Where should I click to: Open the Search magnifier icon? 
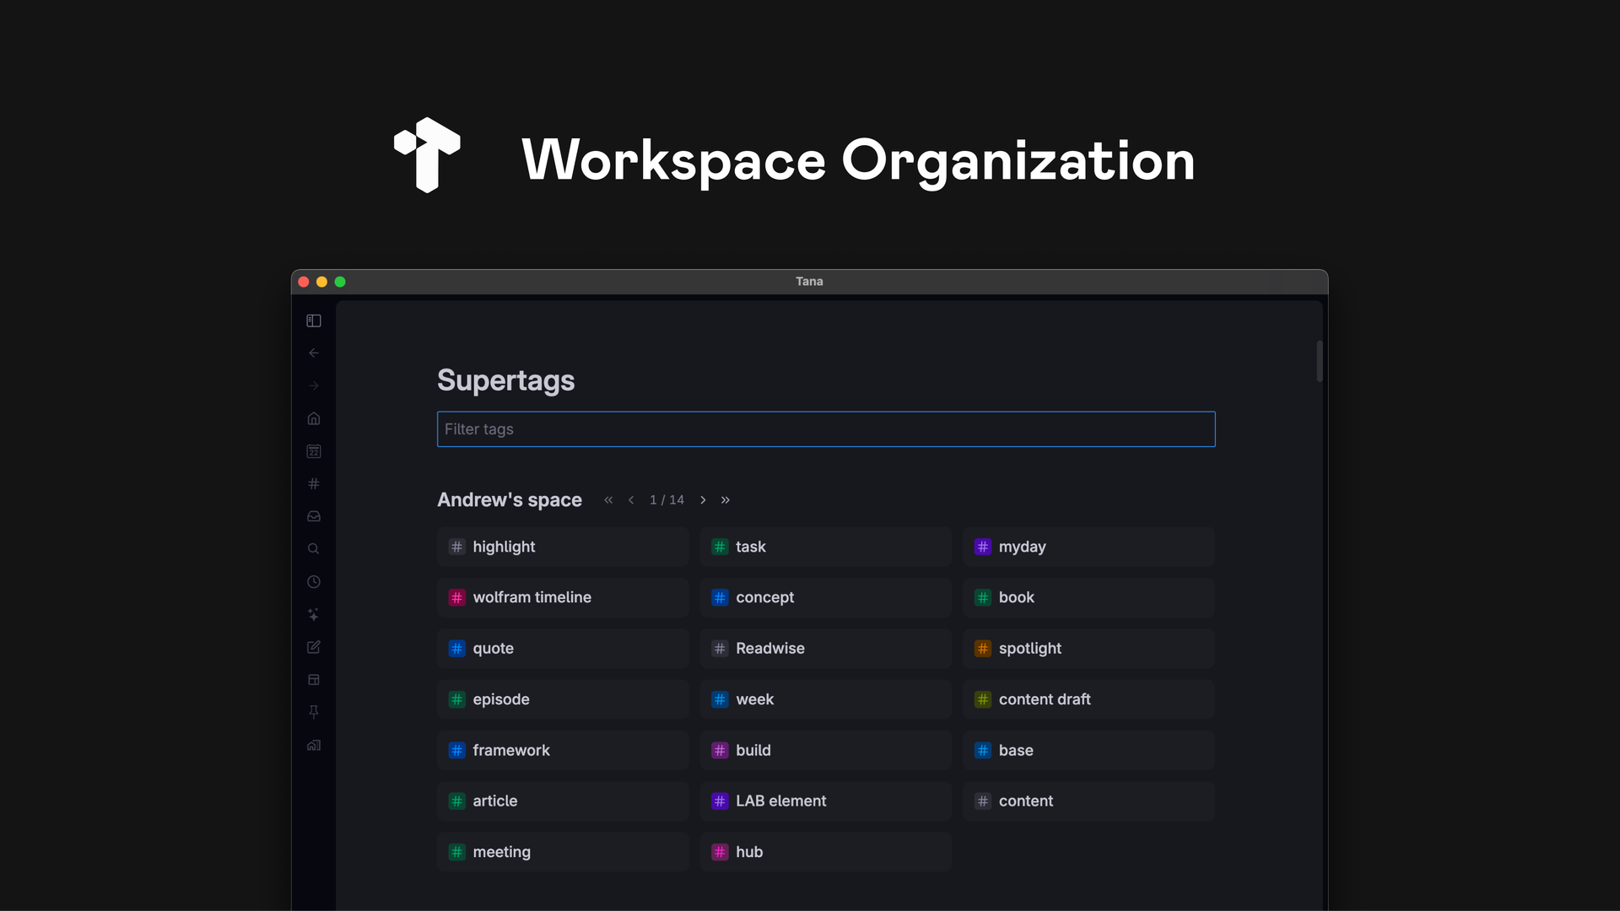point(314,549)
